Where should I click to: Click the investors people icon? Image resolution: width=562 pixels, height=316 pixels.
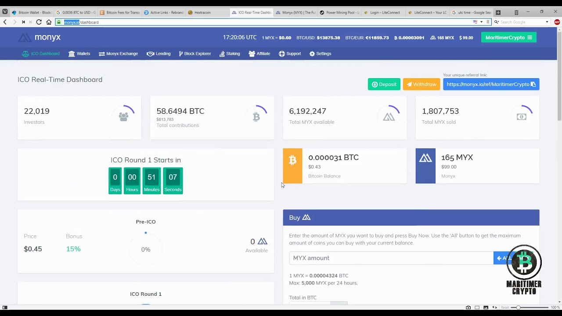point(123,117)
